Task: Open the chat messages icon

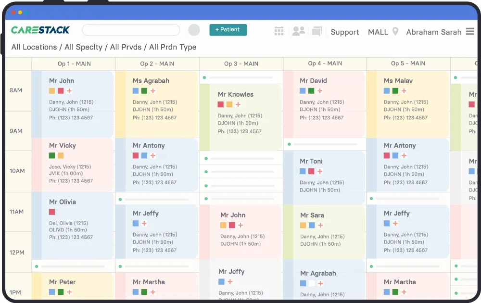Action: coord(316,32)
